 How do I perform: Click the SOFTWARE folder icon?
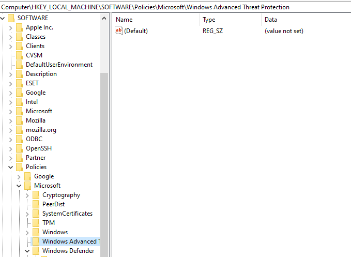[x=11, y=18]
